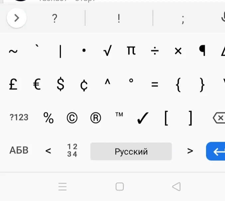
Task: Insert the euro currency symbol
Action: 37,84
